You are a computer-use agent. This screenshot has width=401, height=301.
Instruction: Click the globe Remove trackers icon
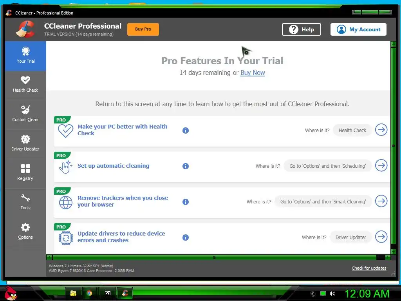[x=66, y=203]
